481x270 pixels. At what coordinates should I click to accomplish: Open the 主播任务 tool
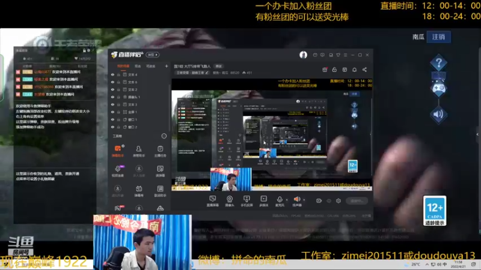click(160, 151)
